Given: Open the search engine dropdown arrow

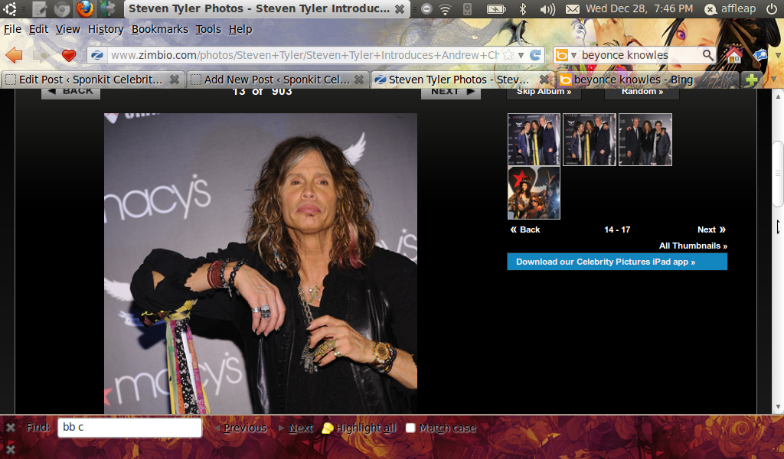Looking at the screenshot, I should pos(573,55).
